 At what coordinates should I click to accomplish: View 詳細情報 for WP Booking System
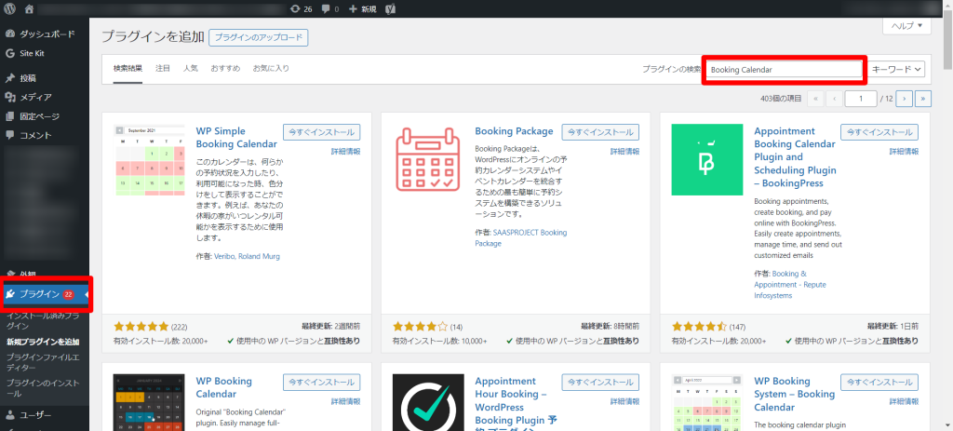904,401
